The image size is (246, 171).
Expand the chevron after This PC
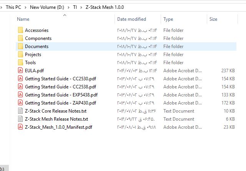tap(25, 7)
